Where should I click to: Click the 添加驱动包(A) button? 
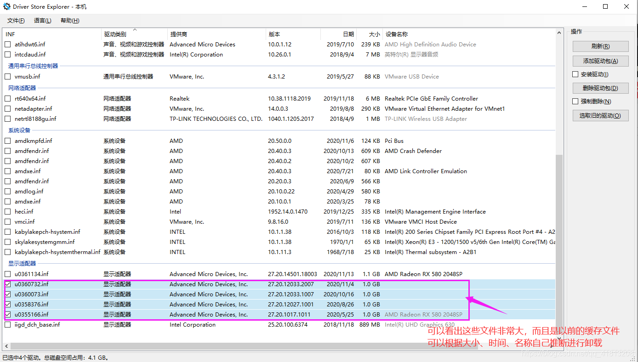(600, 61)
